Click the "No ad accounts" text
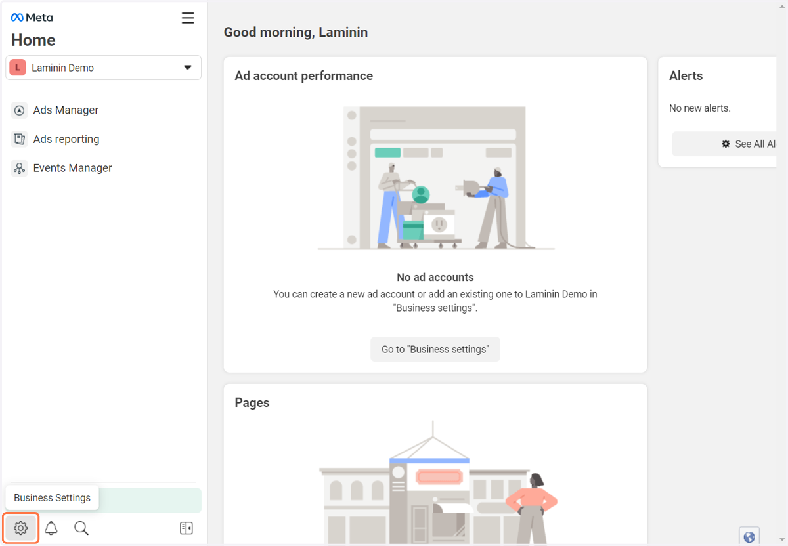 point(435,277)
